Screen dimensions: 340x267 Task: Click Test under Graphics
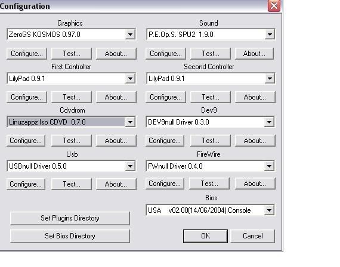pyautogui.click(x=72, y=54)
